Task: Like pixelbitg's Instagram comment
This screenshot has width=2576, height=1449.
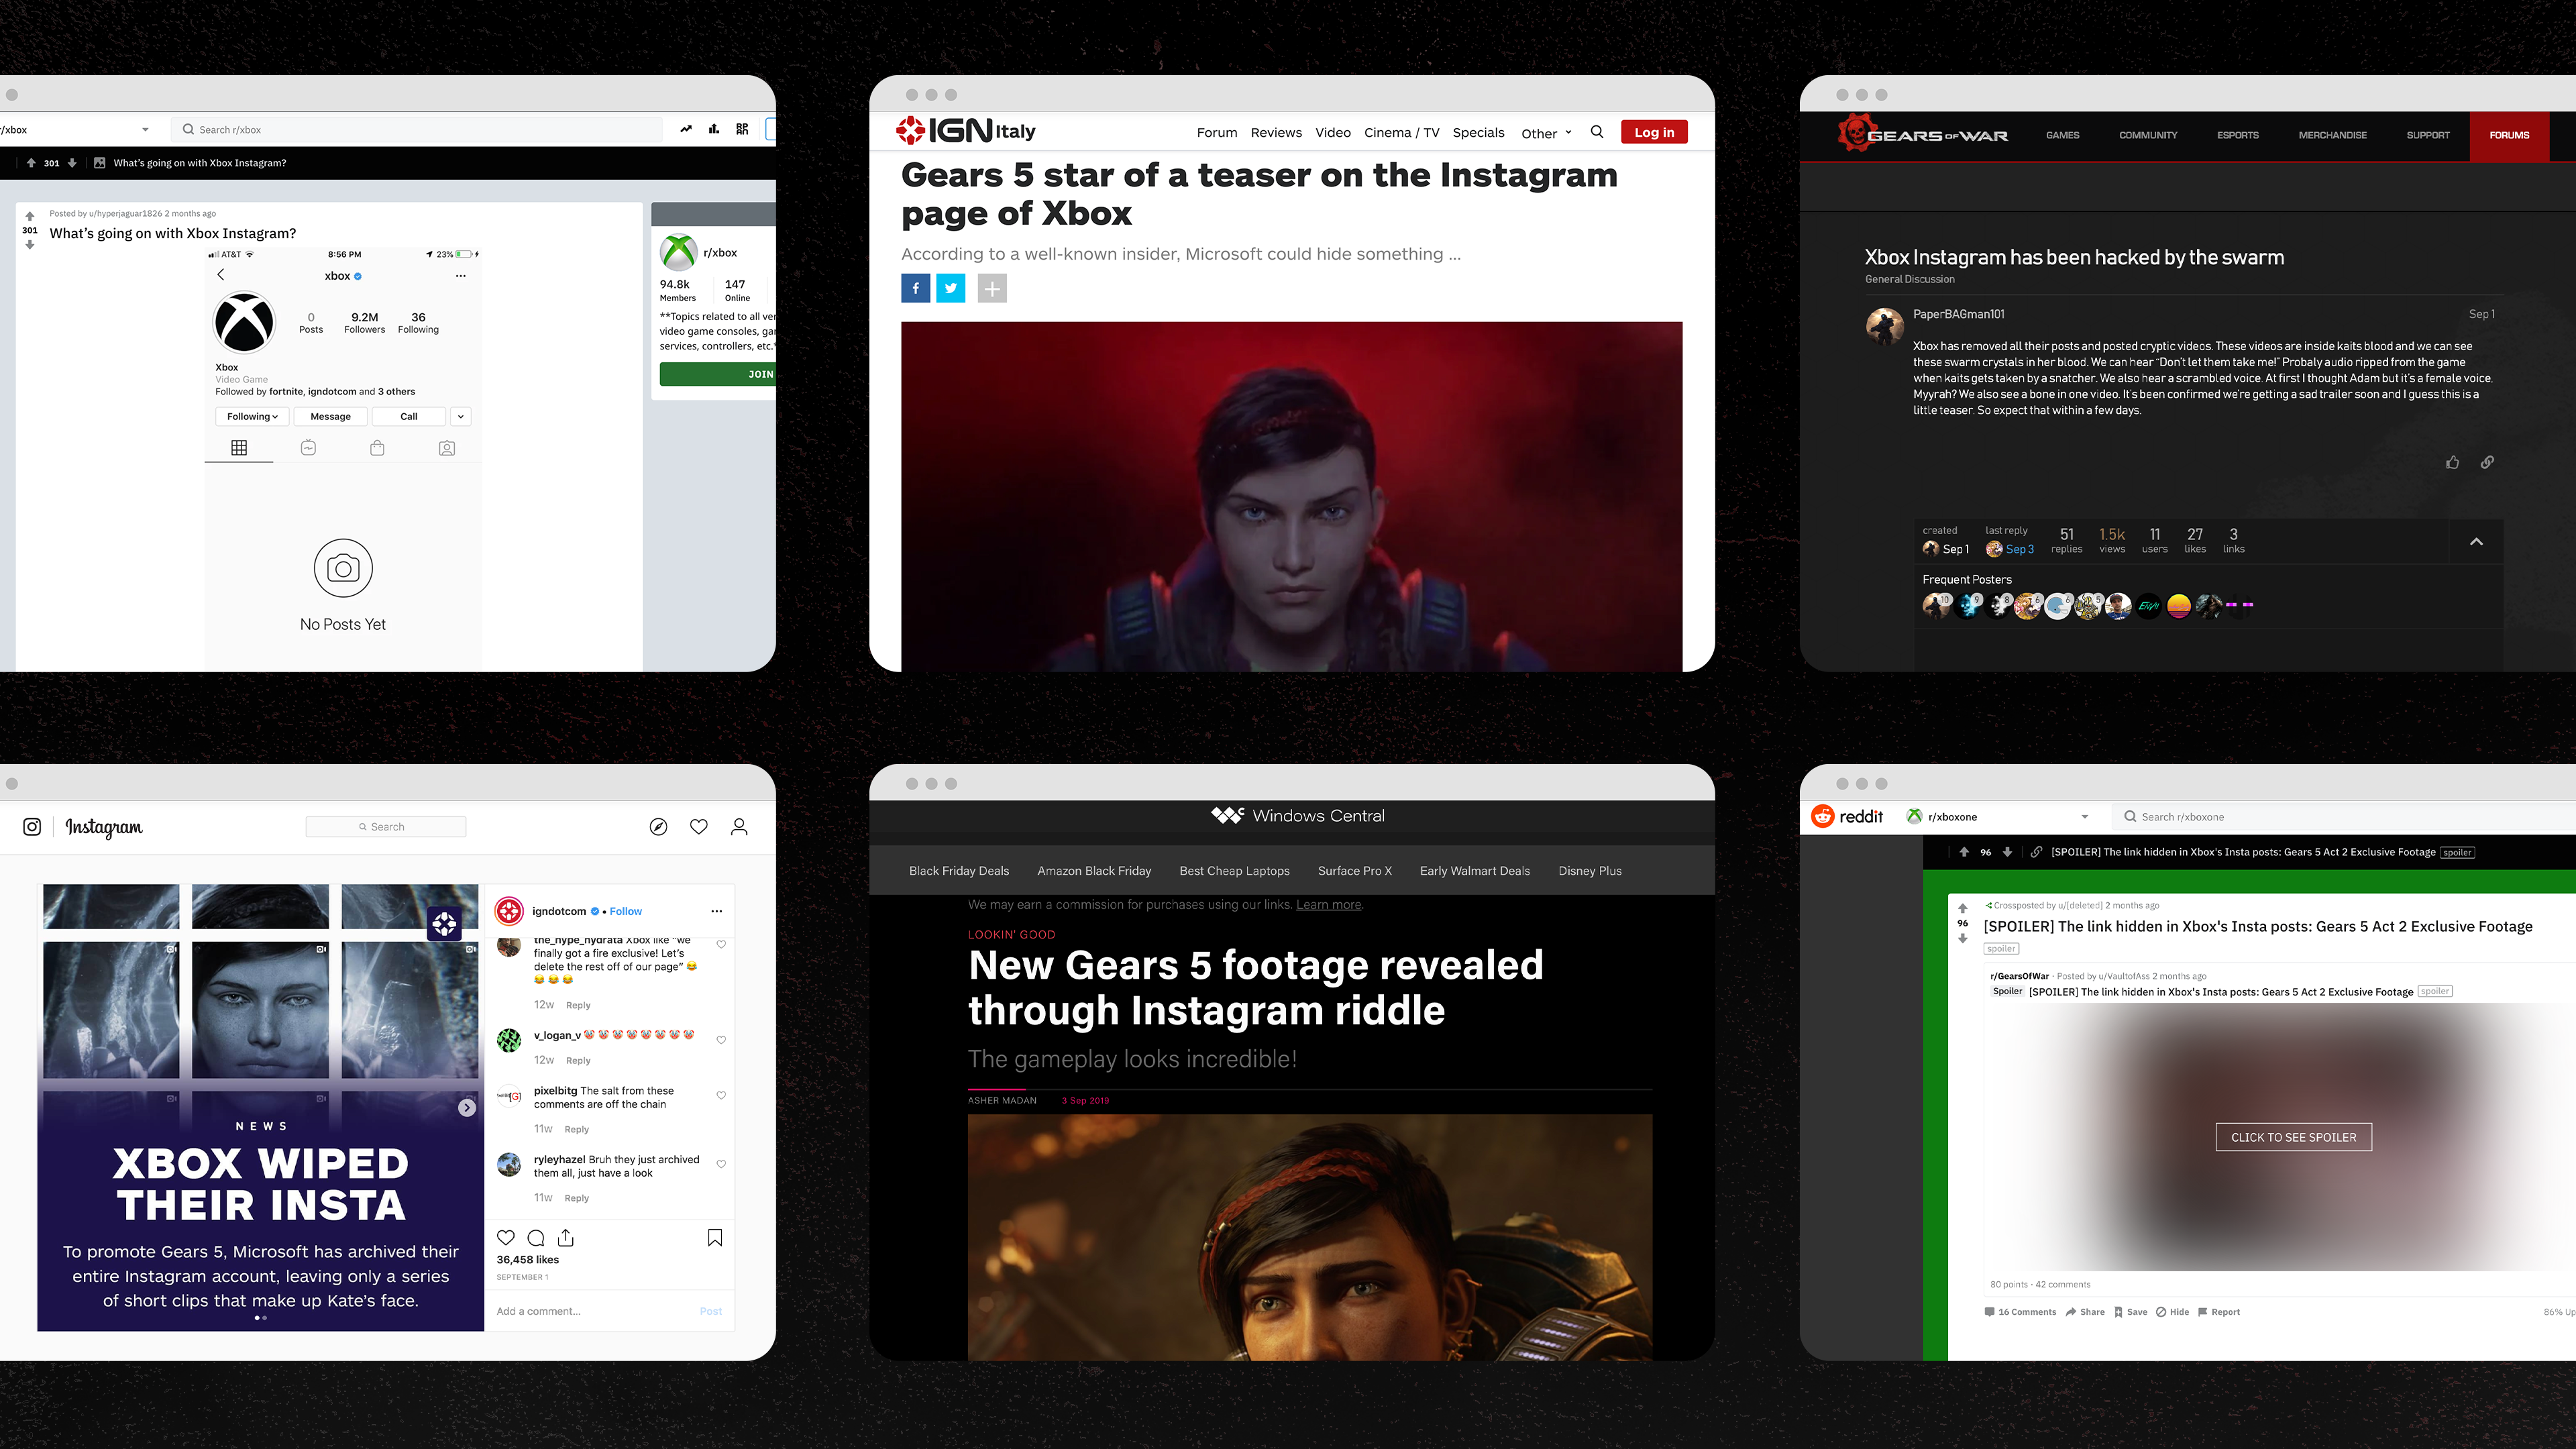Action: point(721,1096)
